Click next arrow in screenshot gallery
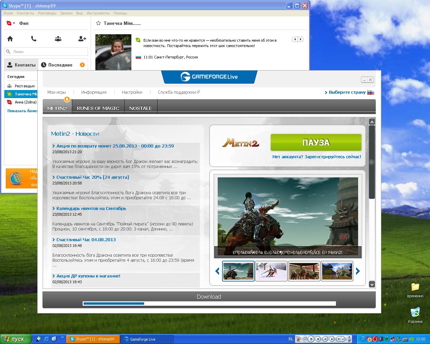This screenshot has height=344, width=430. click(x=358, y=271)
